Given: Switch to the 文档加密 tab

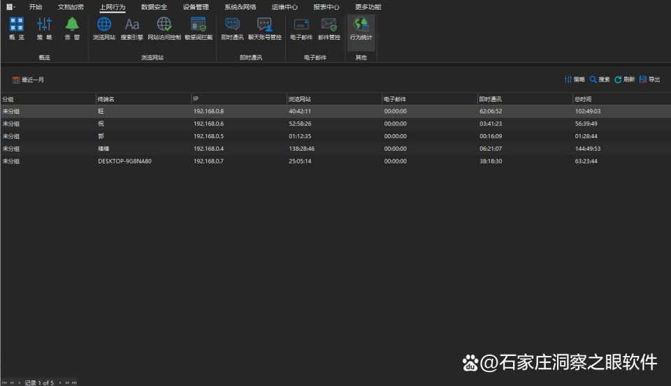Looking at the screenshot, I should (71, 7).
